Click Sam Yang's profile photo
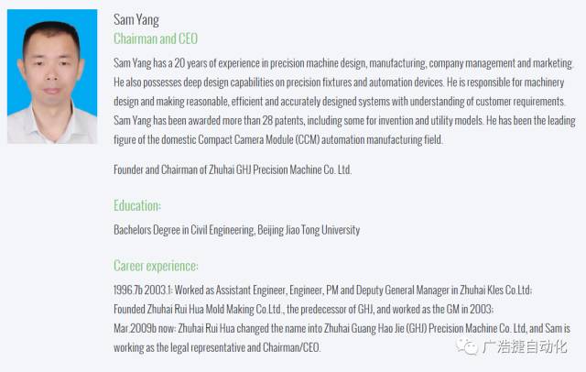 click(52, 77)
